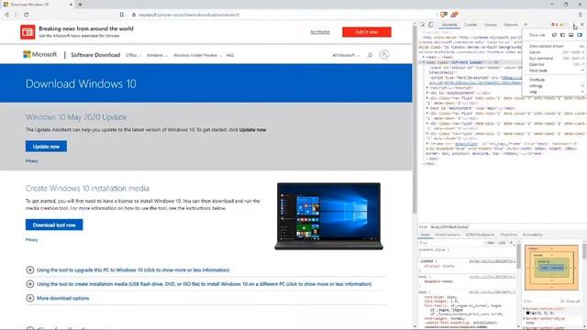Click the browser back arrow
587x330 pixels.
tap(6, 15)
